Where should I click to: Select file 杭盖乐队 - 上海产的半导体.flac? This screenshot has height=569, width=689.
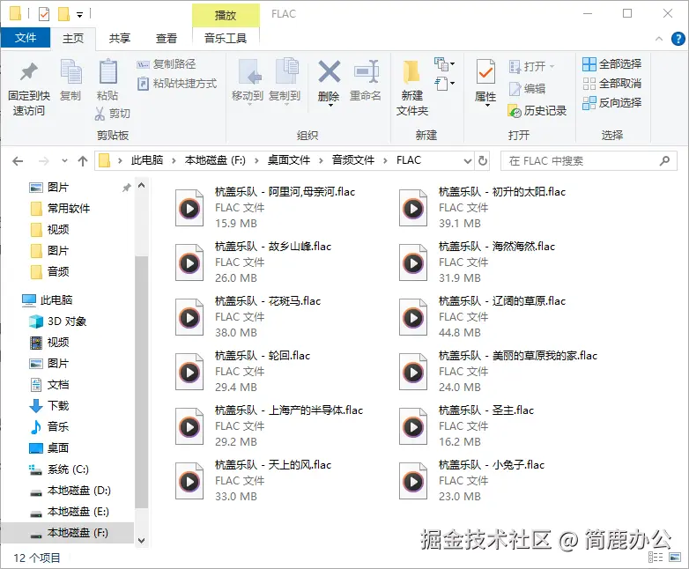pos(269,426)
